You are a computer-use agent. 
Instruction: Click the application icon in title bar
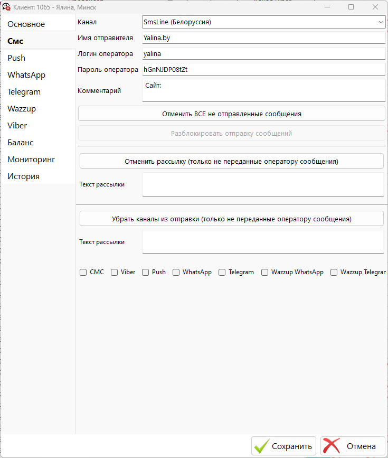point(6,7)
